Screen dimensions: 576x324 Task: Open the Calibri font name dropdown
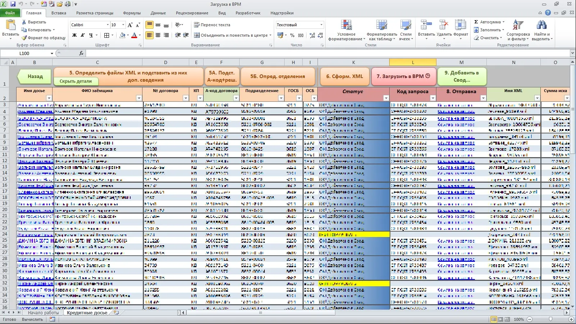pyautogui.click(x=108, y=25)
